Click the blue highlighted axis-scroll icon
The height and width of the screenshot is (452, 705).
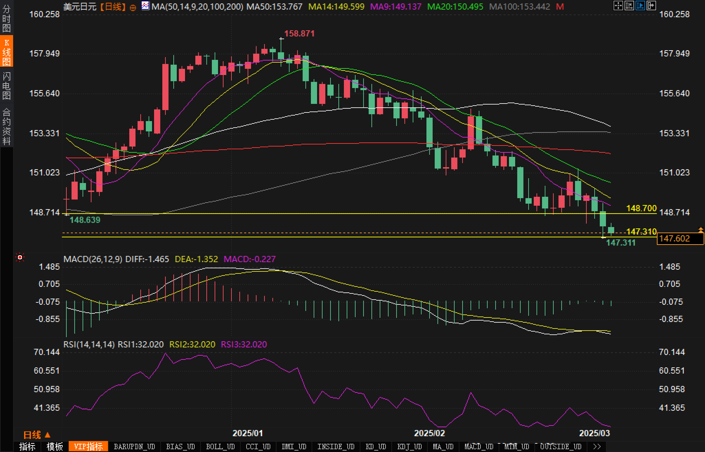coord(640,6)
